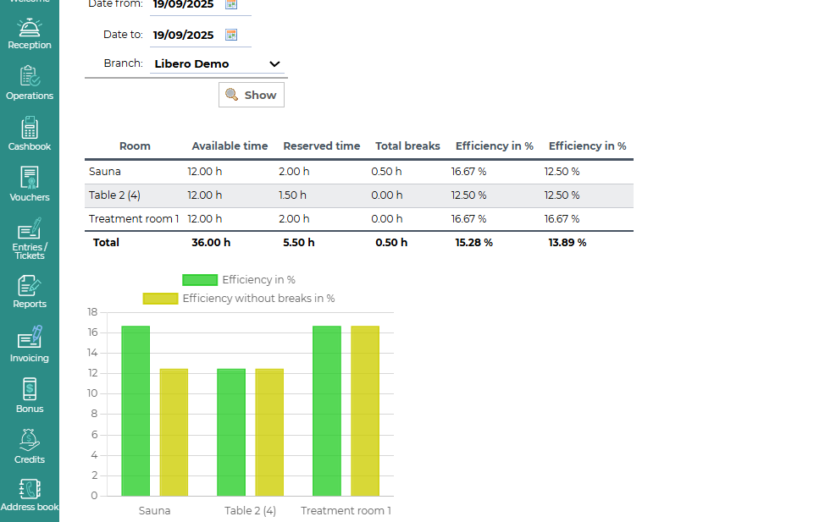Select the Treatment room 1 row name

point(134,219)
